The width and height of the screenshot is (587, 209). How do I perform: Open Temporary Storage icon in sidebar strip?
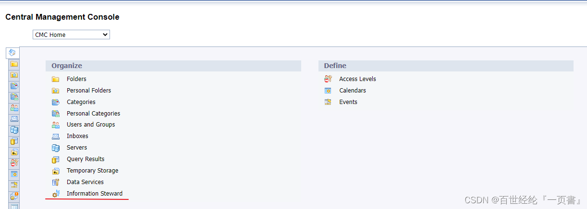(14, 152)
